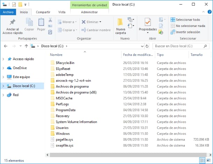Switch to the Compartir tab
This screenshot has height=164, width=213.
click(43, 12)
